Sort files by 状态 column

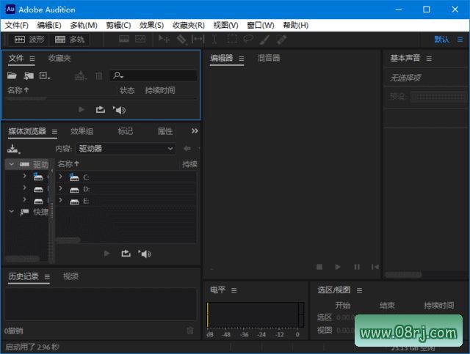(127, 90)
